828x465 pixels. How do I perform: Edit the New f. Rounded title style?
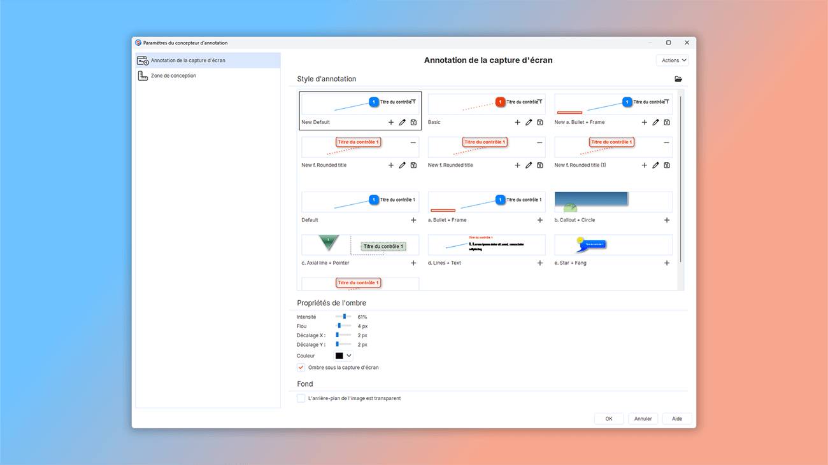coord(402,165)
